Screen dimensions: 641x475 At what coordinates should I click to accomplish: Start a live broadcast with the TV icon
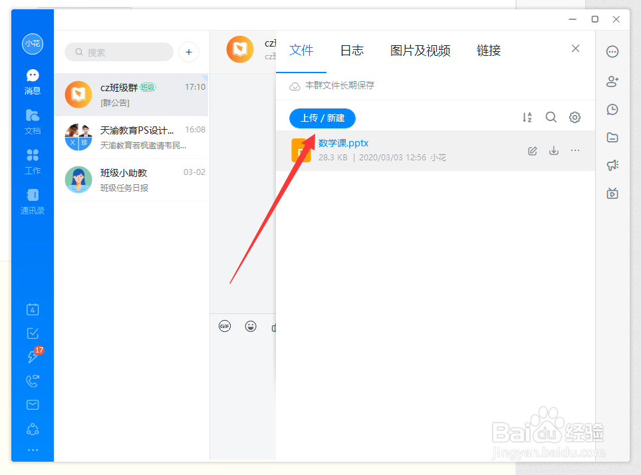[612, 193]
